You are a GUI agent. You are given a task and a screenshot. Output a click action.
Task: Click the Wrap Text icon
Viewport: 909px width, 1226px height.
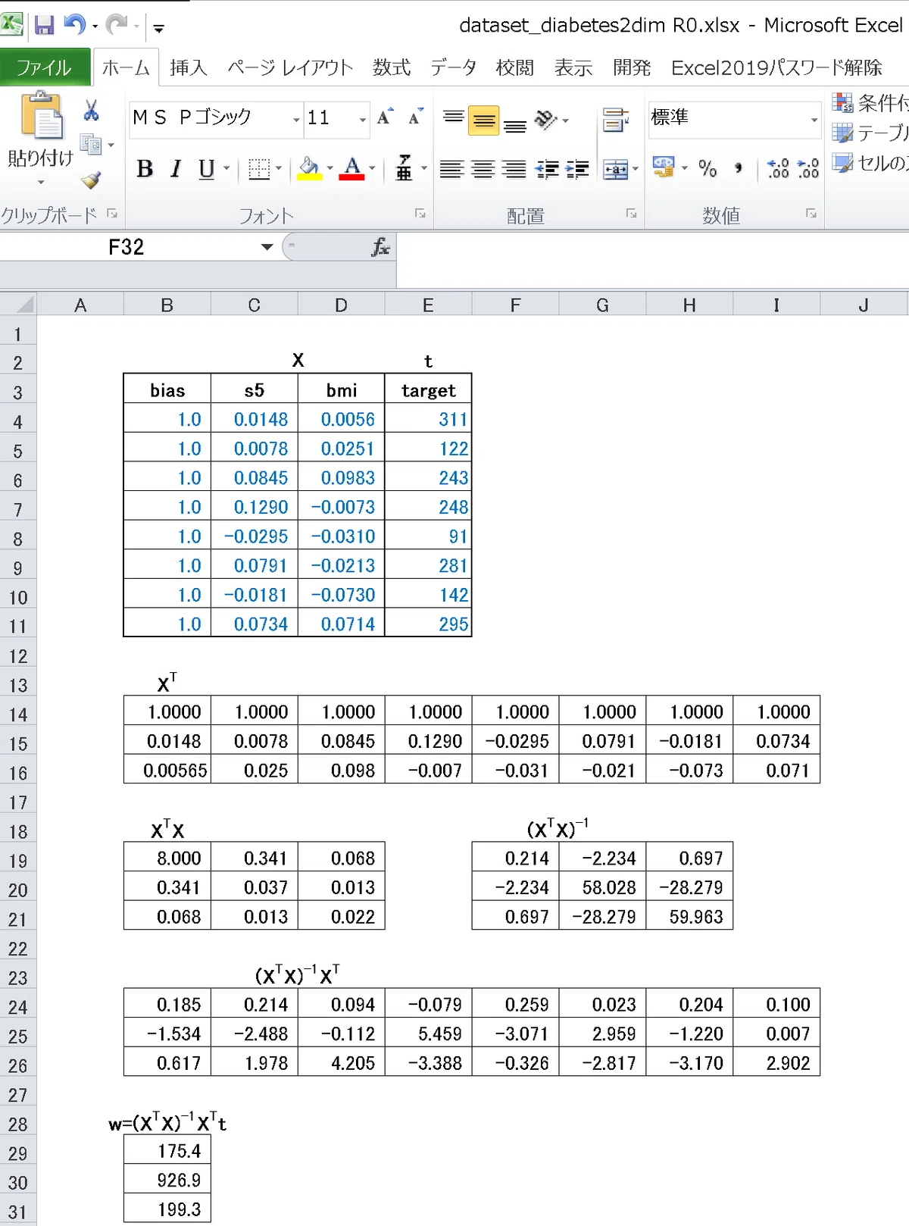coord(616,120)
